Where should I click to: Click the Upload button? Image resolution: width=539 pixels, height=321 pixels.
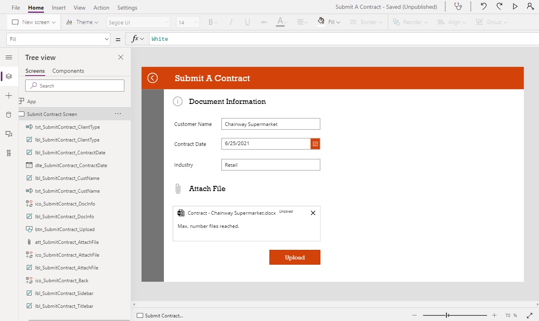click(295, 257)
